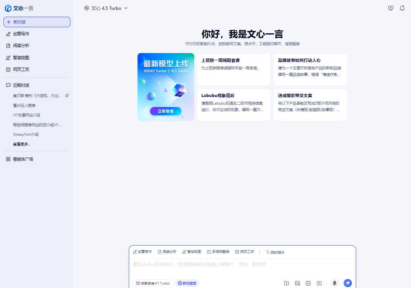Screen dimensions: 411x288
Task: Open the 文心 4.5 Turbo model dropdown
Action: tap(106, 8)
